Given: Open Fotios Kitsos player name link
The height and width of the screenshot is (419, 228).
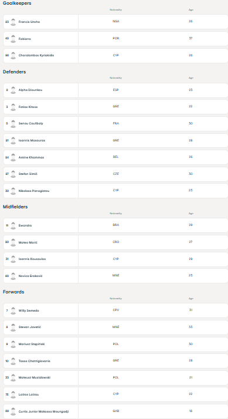Looking at the screenshot, I should pos(28,107).
